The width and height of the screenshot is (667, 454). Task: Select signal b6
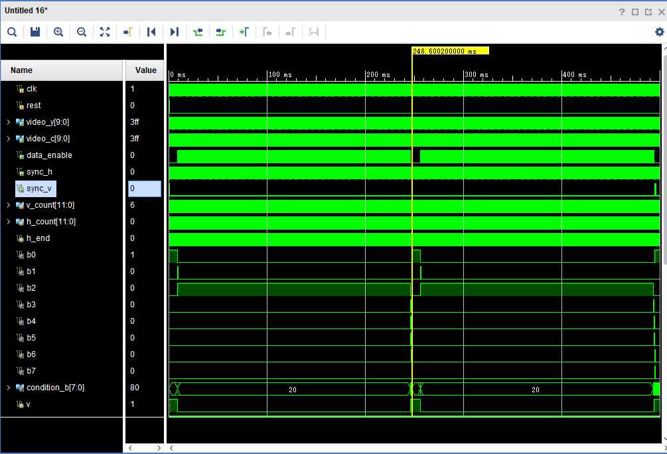click(x=31, y=354)
